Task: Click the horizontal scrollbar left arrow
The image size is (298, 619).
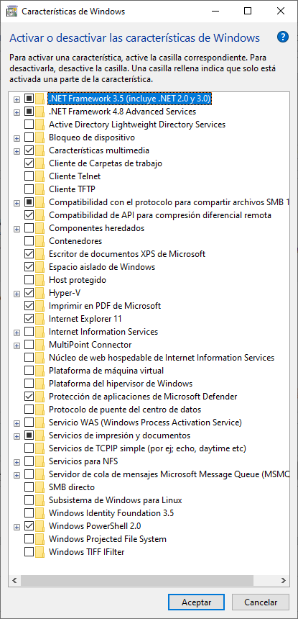Action: (x=14, y=580)
